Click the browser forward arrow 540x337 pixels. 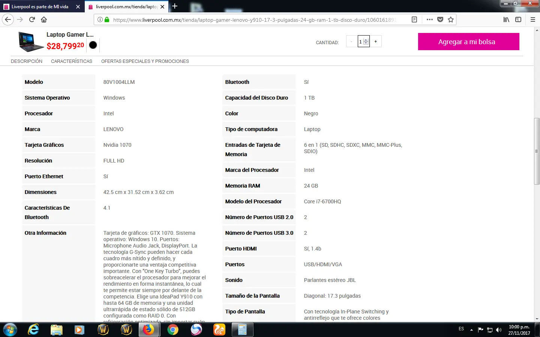(20, 19)
